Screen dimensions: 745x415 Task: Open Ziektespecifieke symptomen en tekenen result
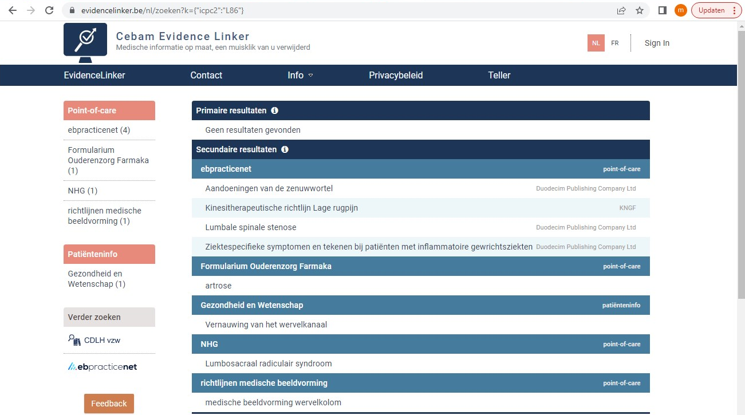[x=369, y=247]
